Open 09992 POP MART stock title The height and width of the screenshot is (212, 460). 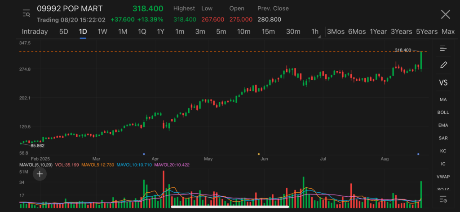70,9
